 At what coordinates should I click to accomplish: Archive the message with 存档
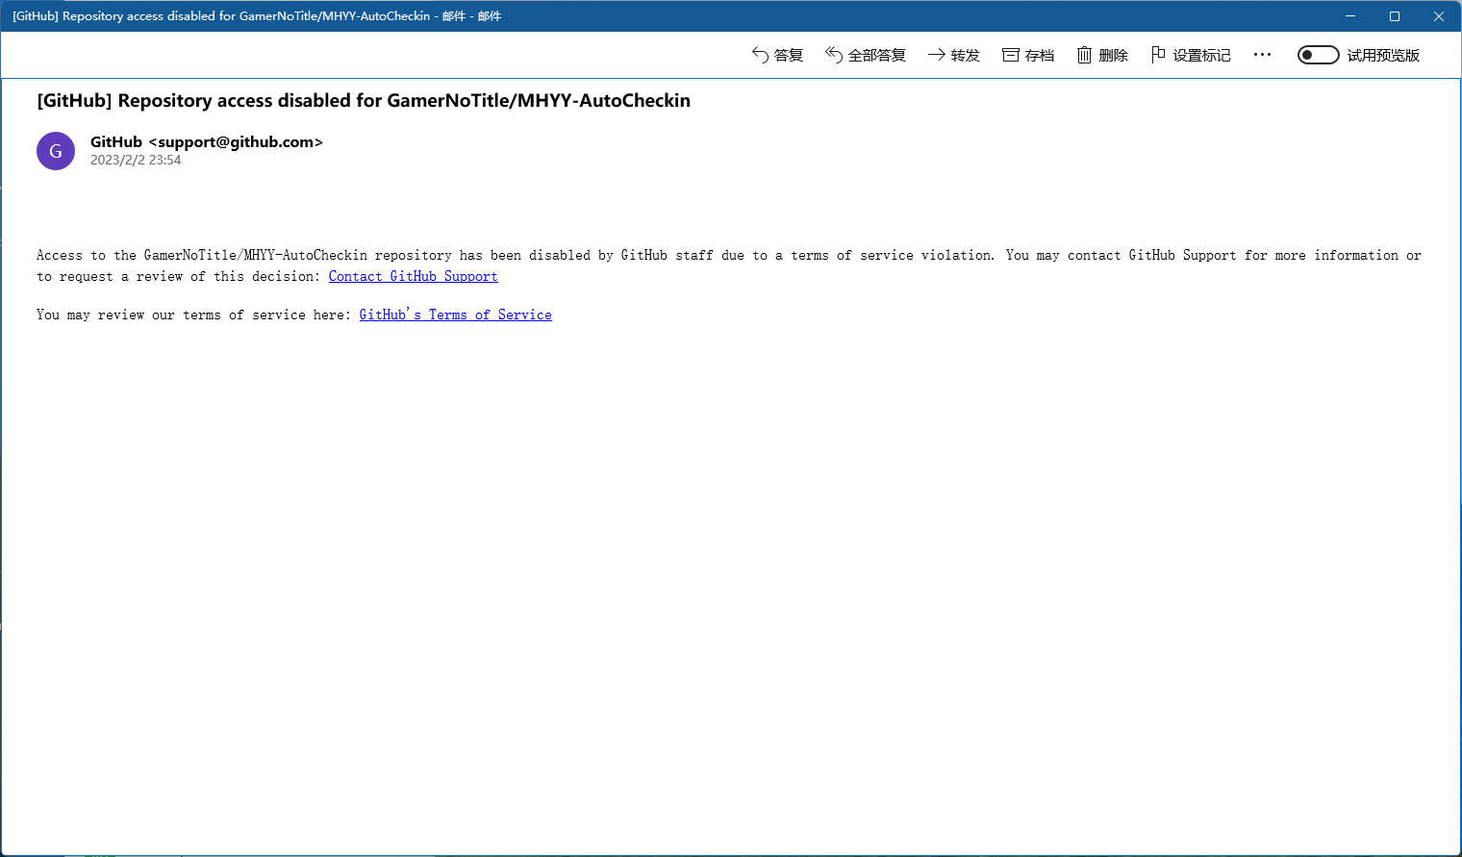(x=1028, y=55)
